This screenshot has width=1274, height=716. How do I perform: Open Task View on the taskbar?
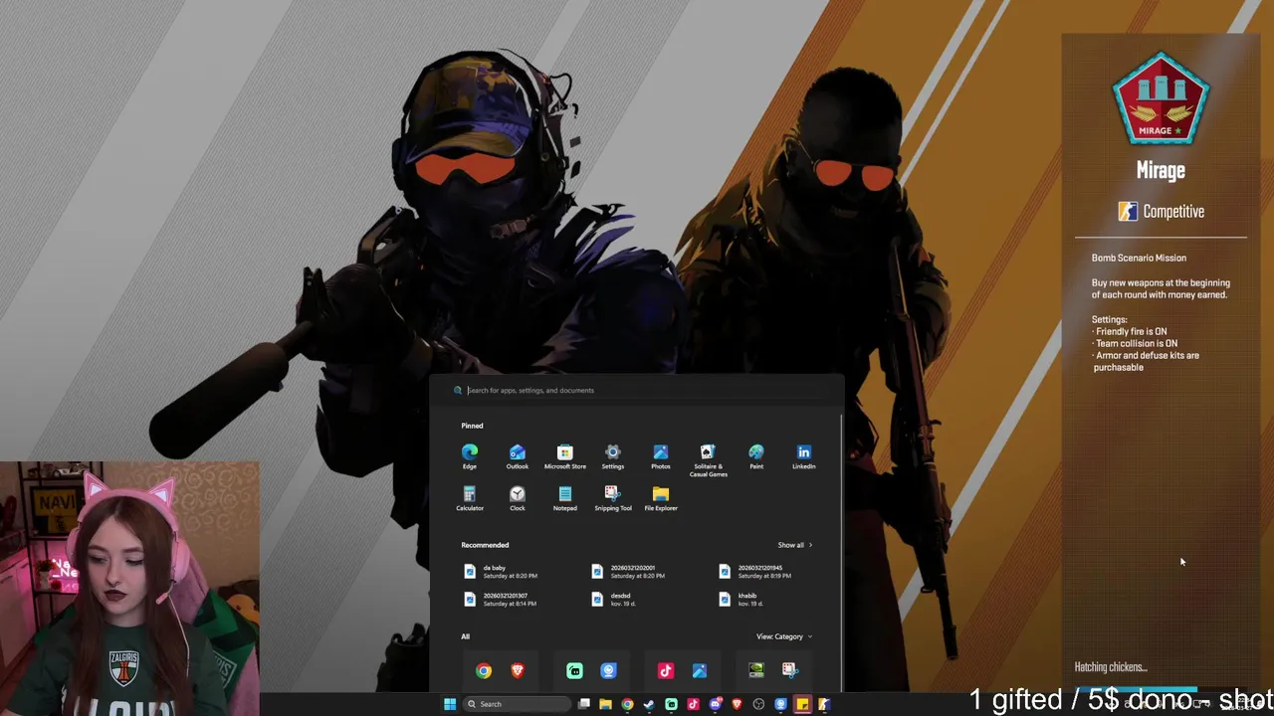[x=584, y=704]
